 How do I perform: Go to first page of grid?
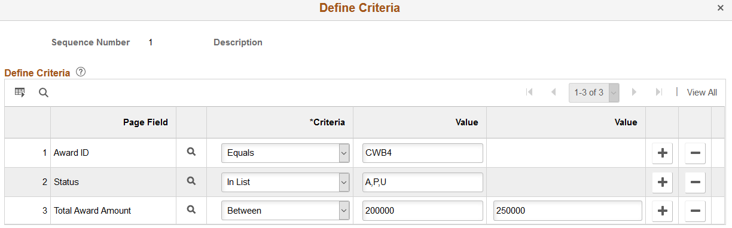[529, 93]
